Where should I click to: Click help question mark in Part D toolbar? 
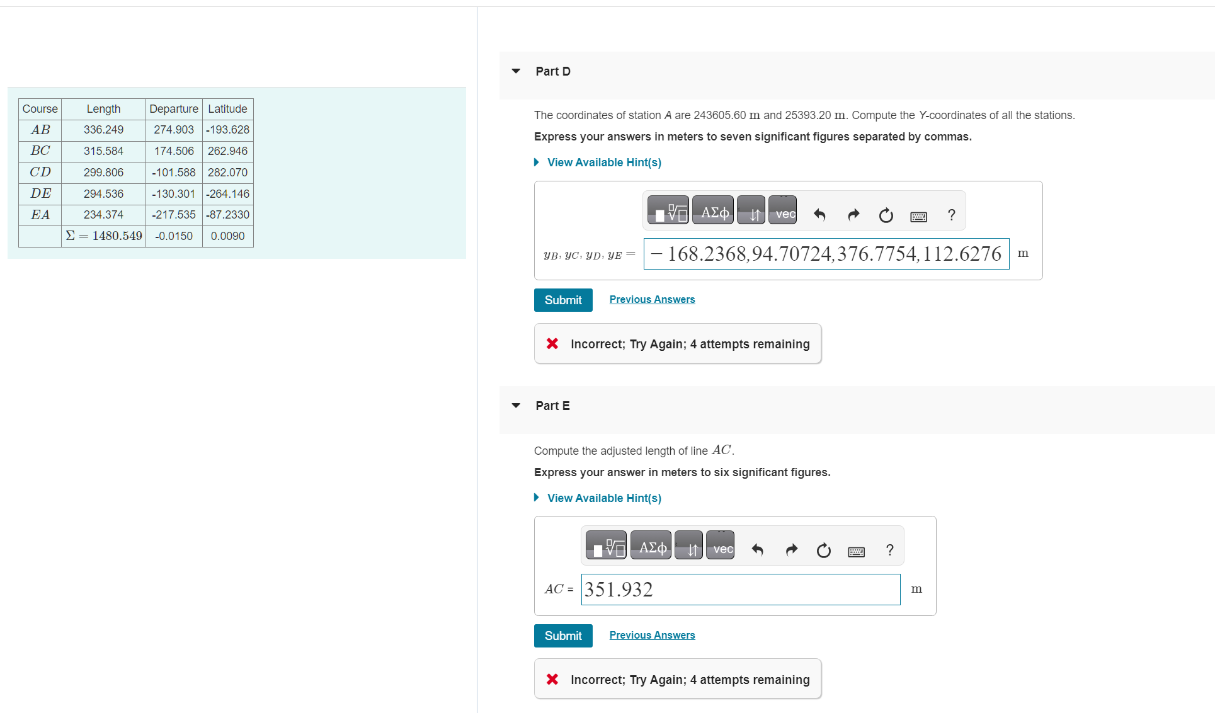[x=951, y=215]
